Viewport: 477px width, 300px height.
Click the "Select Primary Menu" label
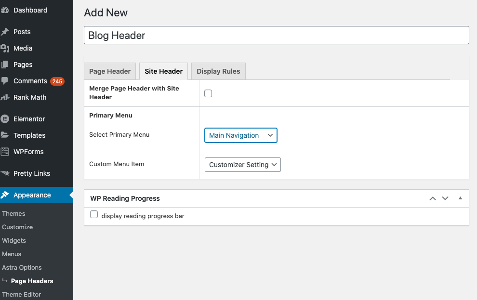119,135
